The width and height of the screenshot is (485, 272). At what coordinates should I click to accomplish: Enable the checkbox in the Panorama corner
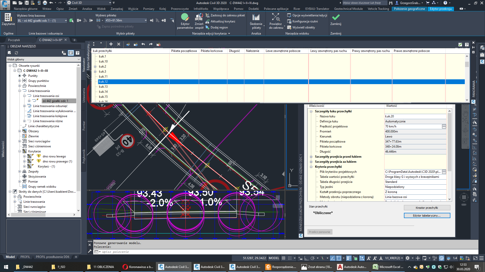460,45
